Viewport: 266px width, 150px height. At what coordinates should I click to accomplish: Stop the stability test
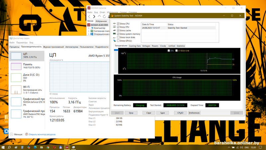pyautogui.click(x=131, y=113)
